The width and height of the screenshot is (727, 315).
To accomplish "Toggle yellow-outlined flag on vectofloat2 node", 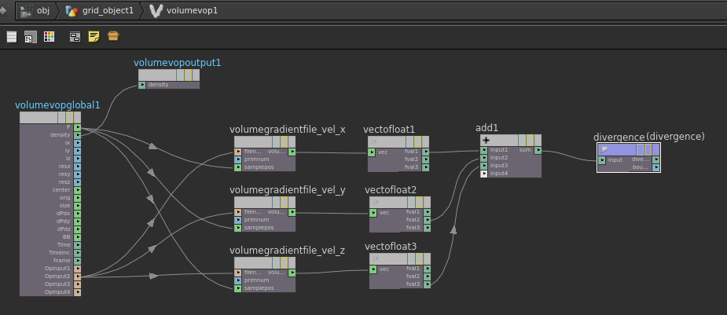I will (419, 203).
